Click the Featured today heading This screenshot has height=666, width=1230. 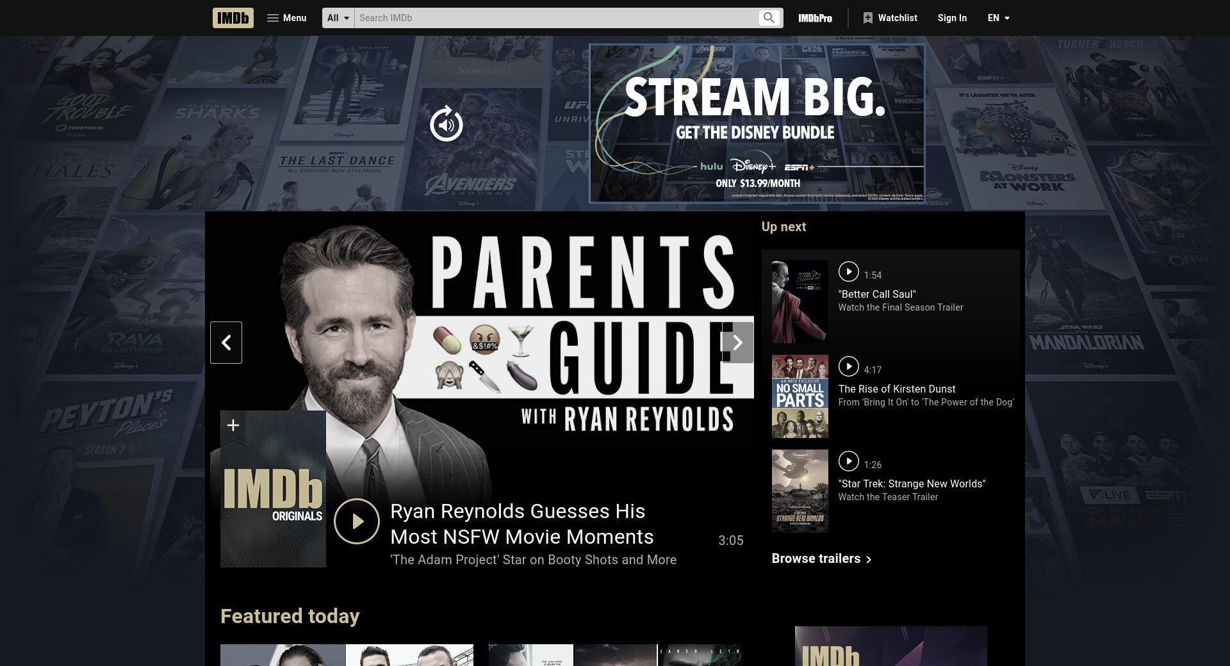coord(290,616)
